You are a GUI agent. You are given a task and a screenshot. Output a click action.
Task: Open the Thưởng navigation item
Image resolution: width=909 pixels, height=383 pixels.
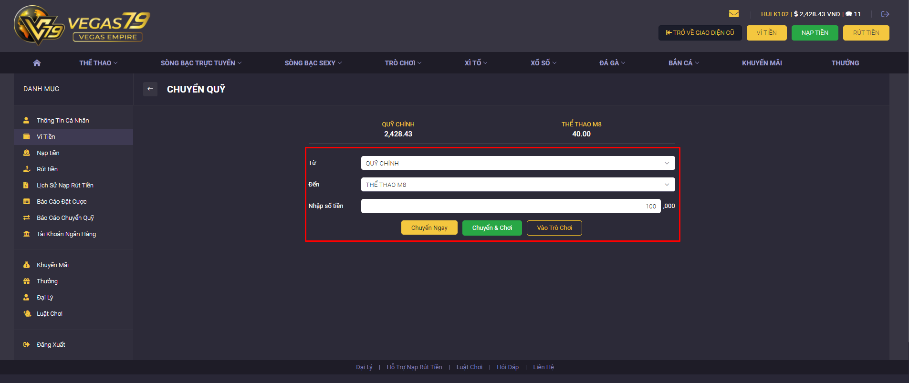(845, 63)
